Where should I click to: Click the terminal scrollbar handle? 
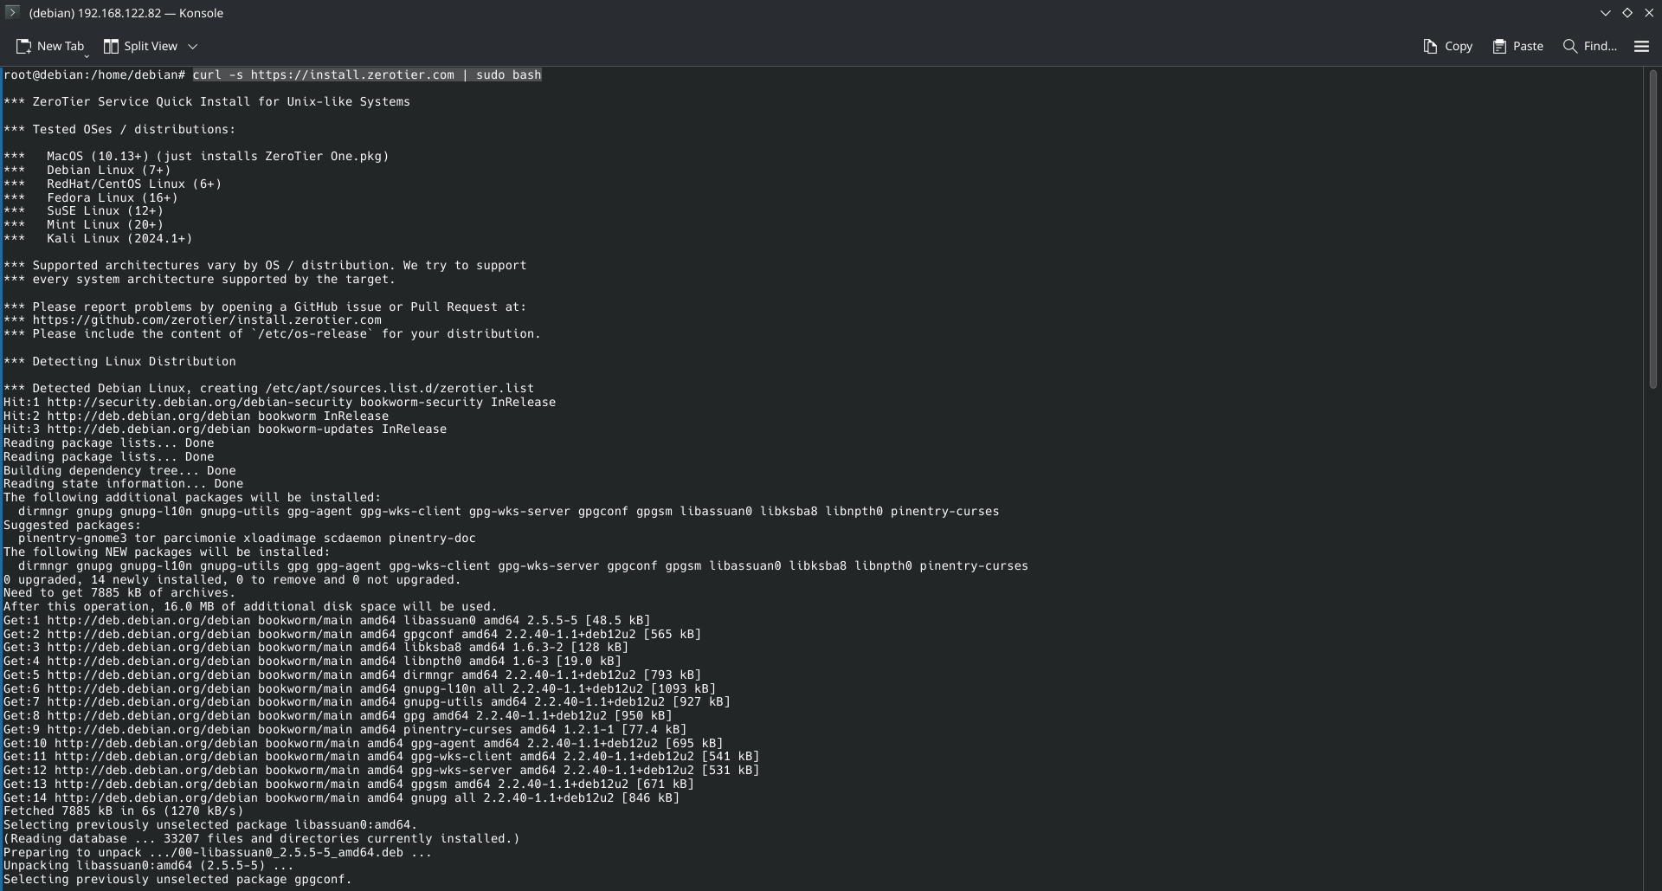click(x=1652, y=229)
